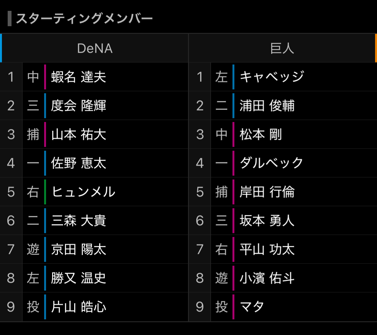Tap shortstop 京田 陽太
The image size is (377, 335).
(79, 249)
